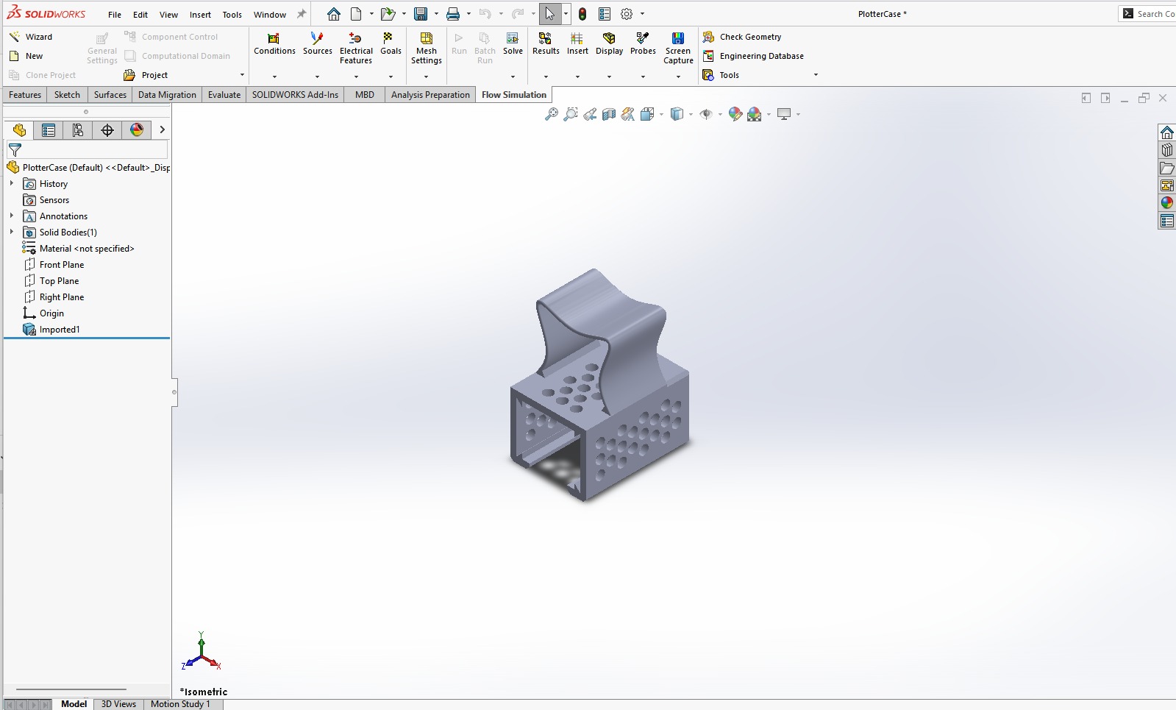Expand the Solid Bodies(1) folder
The width and height of the screenshot is (1176, 710).
click(12, 232)
